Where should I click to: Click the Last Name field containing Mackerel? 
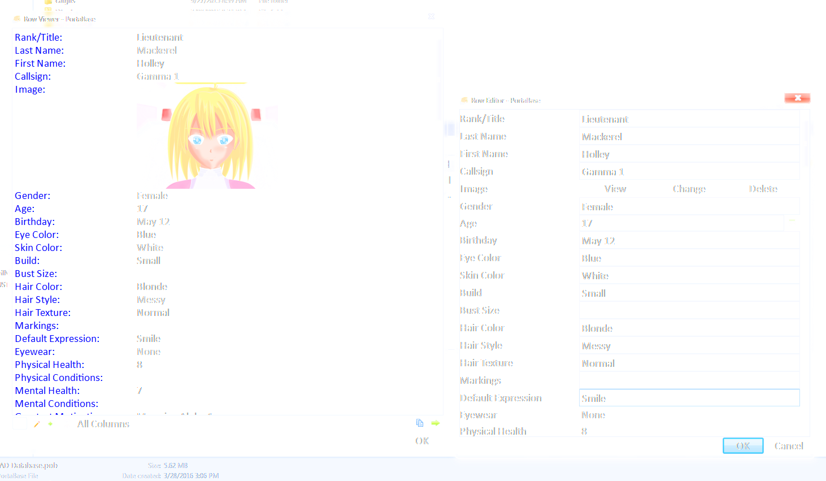(x=689, y=137)
